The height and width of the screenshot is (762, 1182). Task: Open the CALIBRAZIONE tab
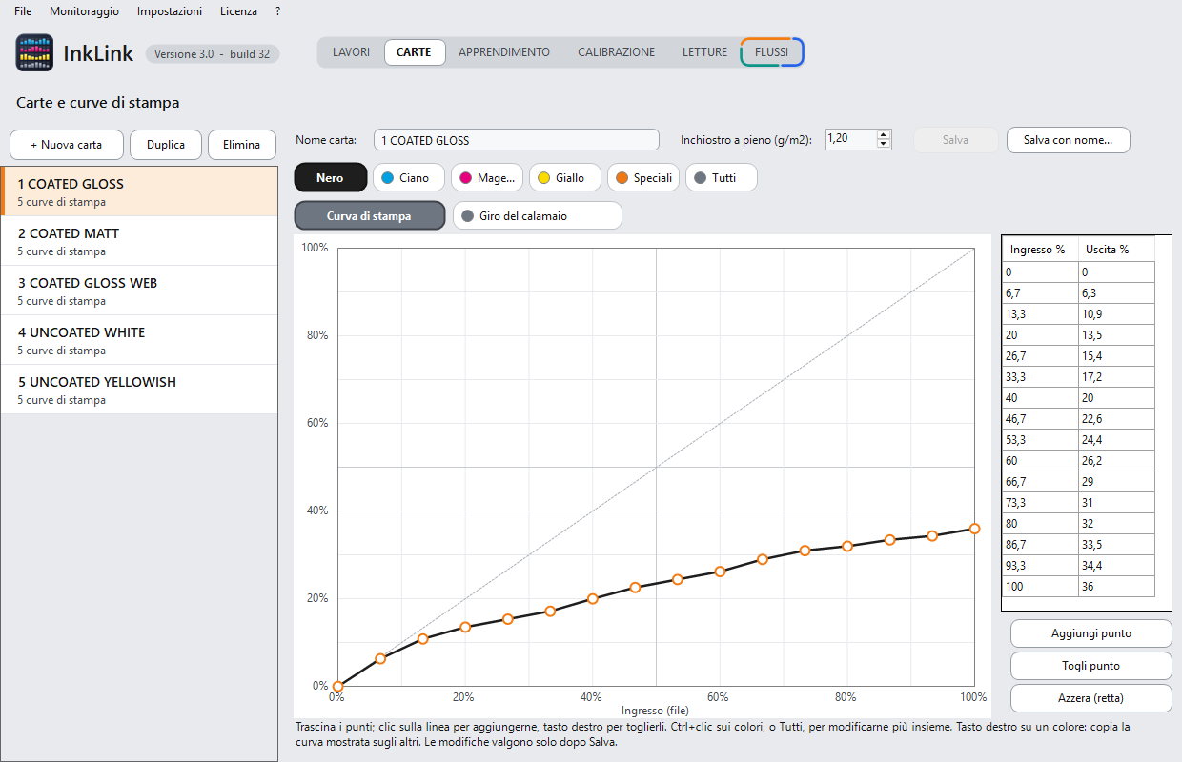point(617,52)
